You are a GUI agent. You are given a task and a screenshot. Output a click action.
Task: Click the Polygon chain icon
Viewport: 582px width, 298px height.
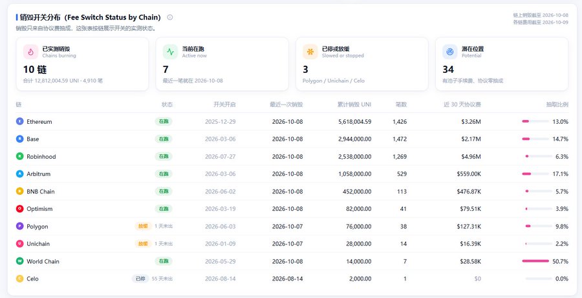19,226
